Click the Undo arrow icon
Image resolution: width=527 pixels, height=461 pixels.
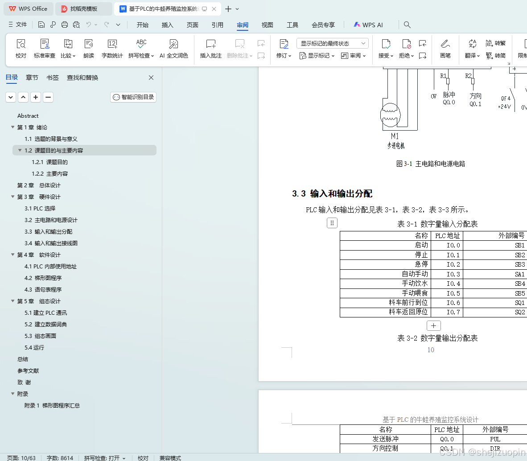(x=88, y=25)
